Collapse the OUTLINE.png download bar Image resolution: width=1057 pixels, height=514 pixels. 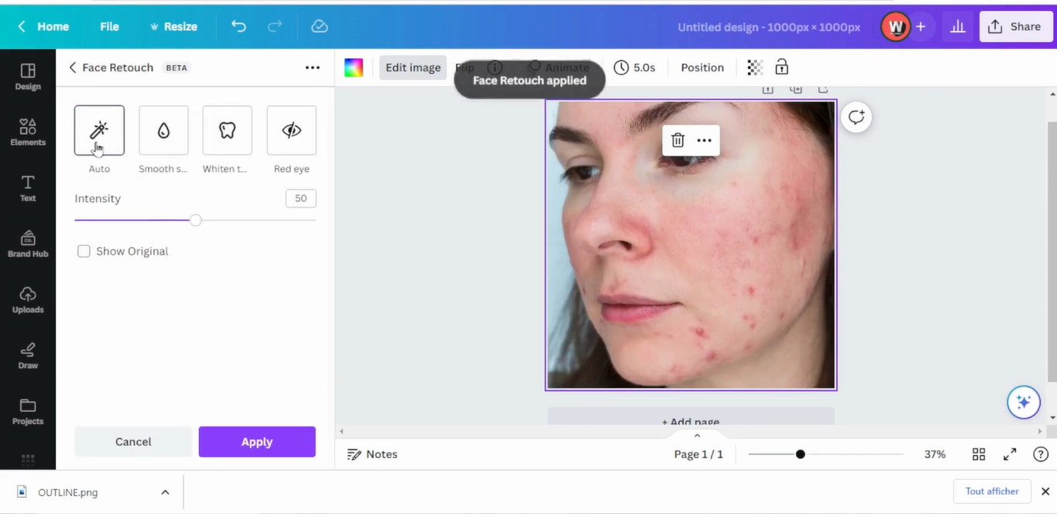(x=165, y=492)
